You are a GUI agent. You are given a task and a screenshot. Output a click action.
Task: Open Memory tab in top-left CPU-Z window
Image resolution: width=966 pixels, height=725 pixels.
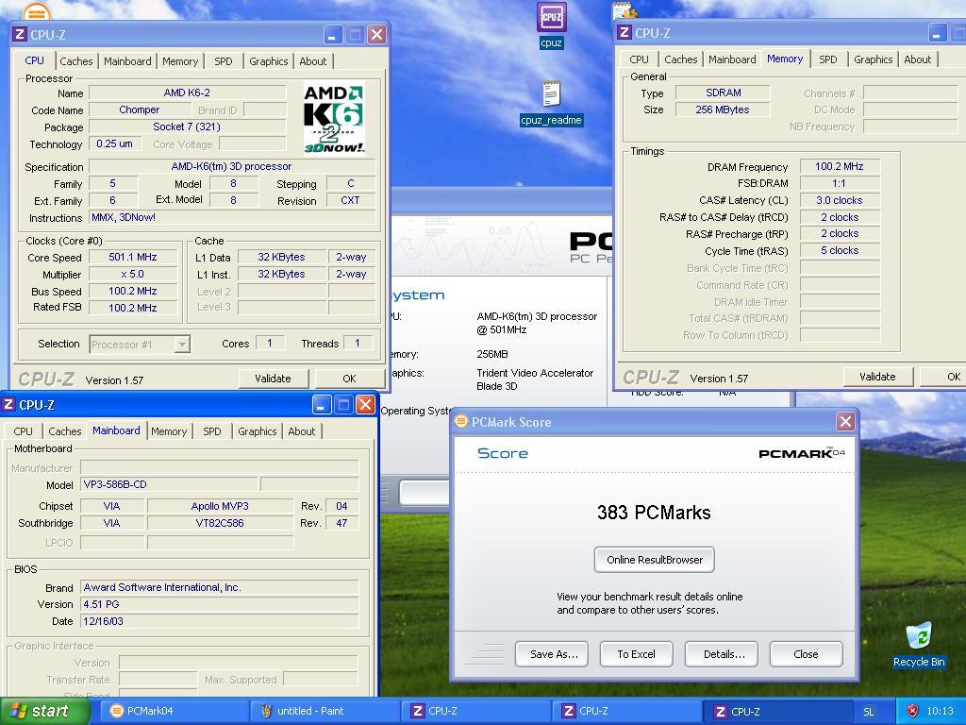pos(180,61)
